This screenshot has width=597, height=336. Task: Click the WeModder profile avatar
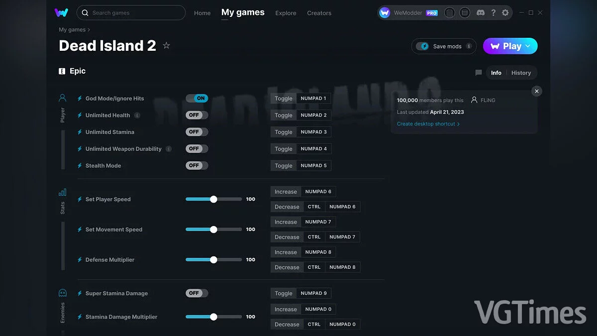(385, 13)
